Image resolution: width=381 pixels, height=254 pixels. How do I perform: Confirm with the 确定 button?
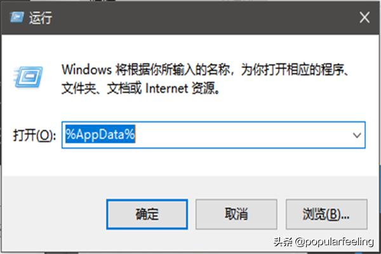pos(147,214)
